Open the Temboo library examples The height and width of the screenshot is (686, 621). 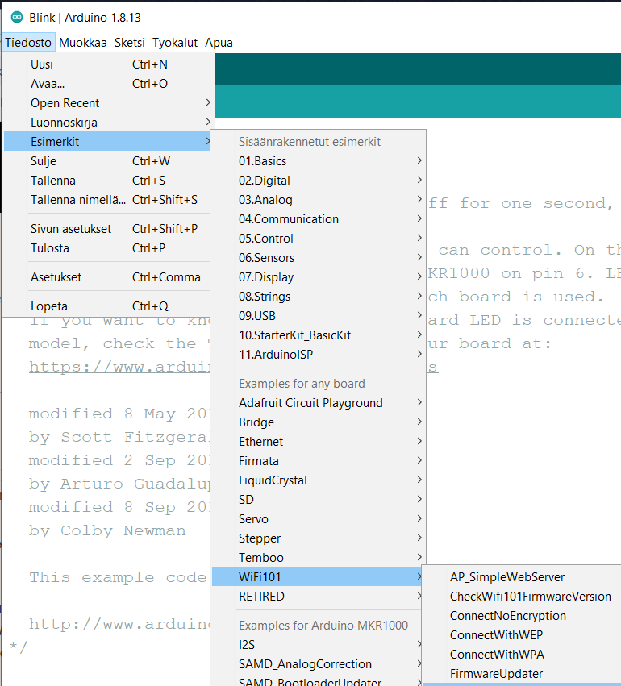pyautogui.click(x=318, y=557)
